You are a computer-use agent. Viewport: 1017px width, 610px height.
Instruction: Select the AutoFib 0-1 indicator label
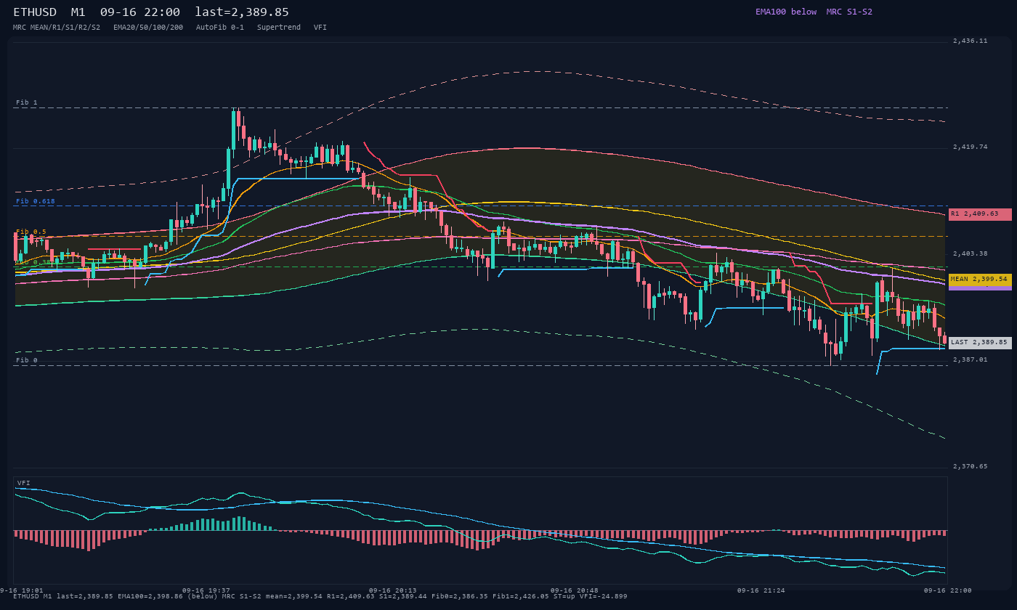click(220, 27)
